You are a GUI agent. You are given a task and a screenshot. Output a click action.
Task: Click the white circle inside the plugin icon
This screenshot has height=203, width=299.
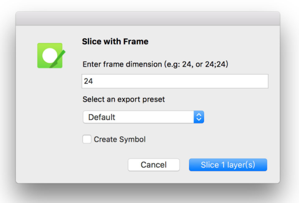(50, 55)
